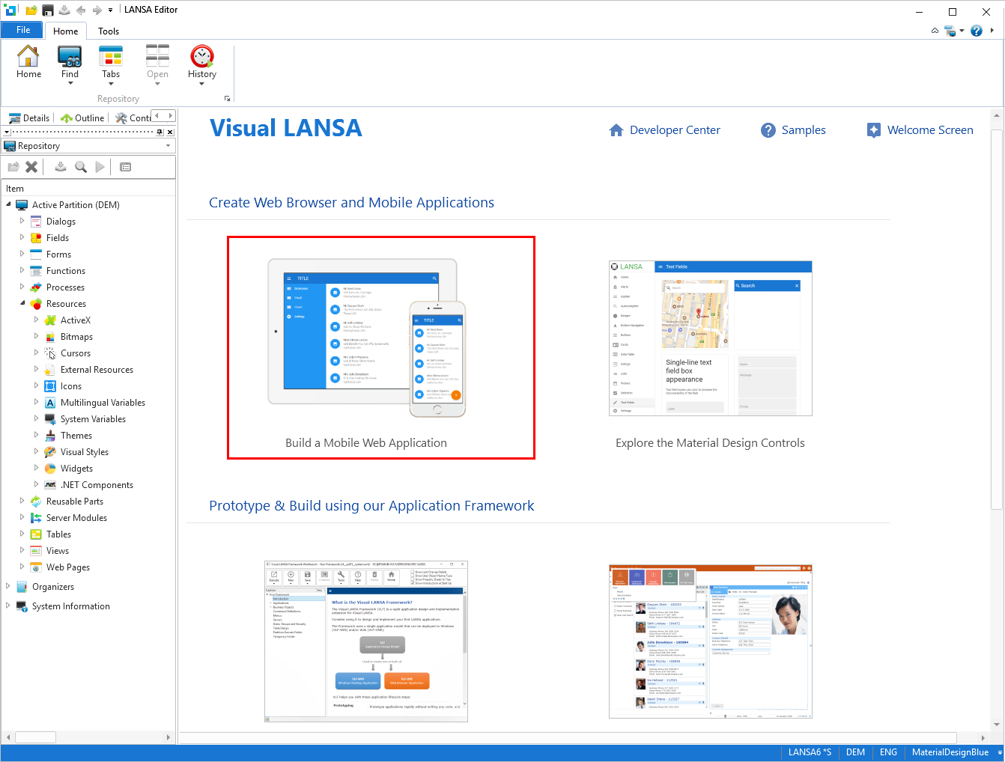The width and height of the screenshot is (1005, 762).
Task: Click the Developer Center home icon
Action: pos(616,130)
